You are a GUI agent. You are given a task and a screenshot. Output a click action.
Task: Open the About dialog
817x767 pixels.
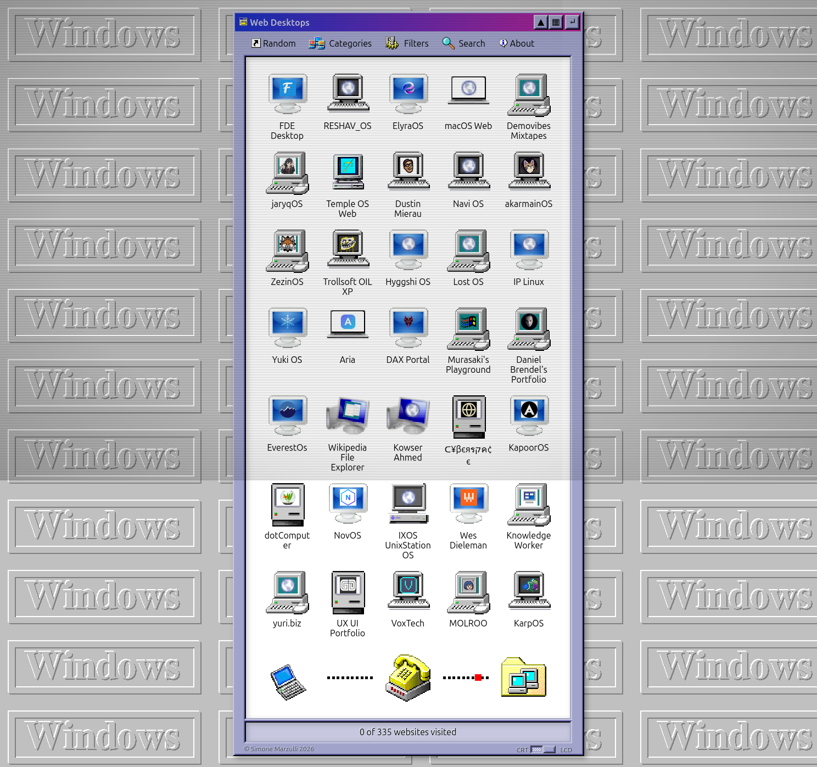(x=517, y=43)
